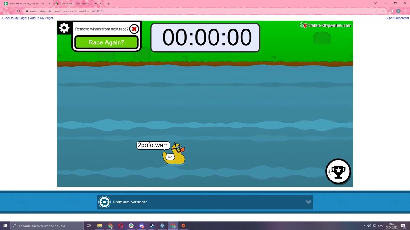This screenshot has height=230, width=410.
Task: Expand Premium Settings with chevron
Action: coord(308,202)
